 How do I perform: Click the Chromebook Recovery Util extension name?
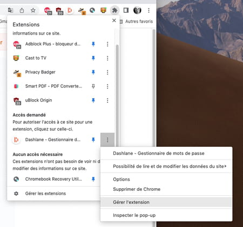pos(53,179)
